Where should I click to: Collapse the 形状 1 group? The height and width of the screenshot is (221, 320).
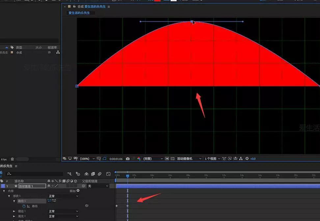pos(9,196)
